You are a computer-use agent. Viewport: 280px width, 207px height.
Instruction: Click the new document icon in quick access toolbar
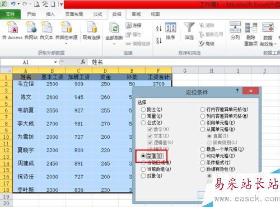[53, 4]
